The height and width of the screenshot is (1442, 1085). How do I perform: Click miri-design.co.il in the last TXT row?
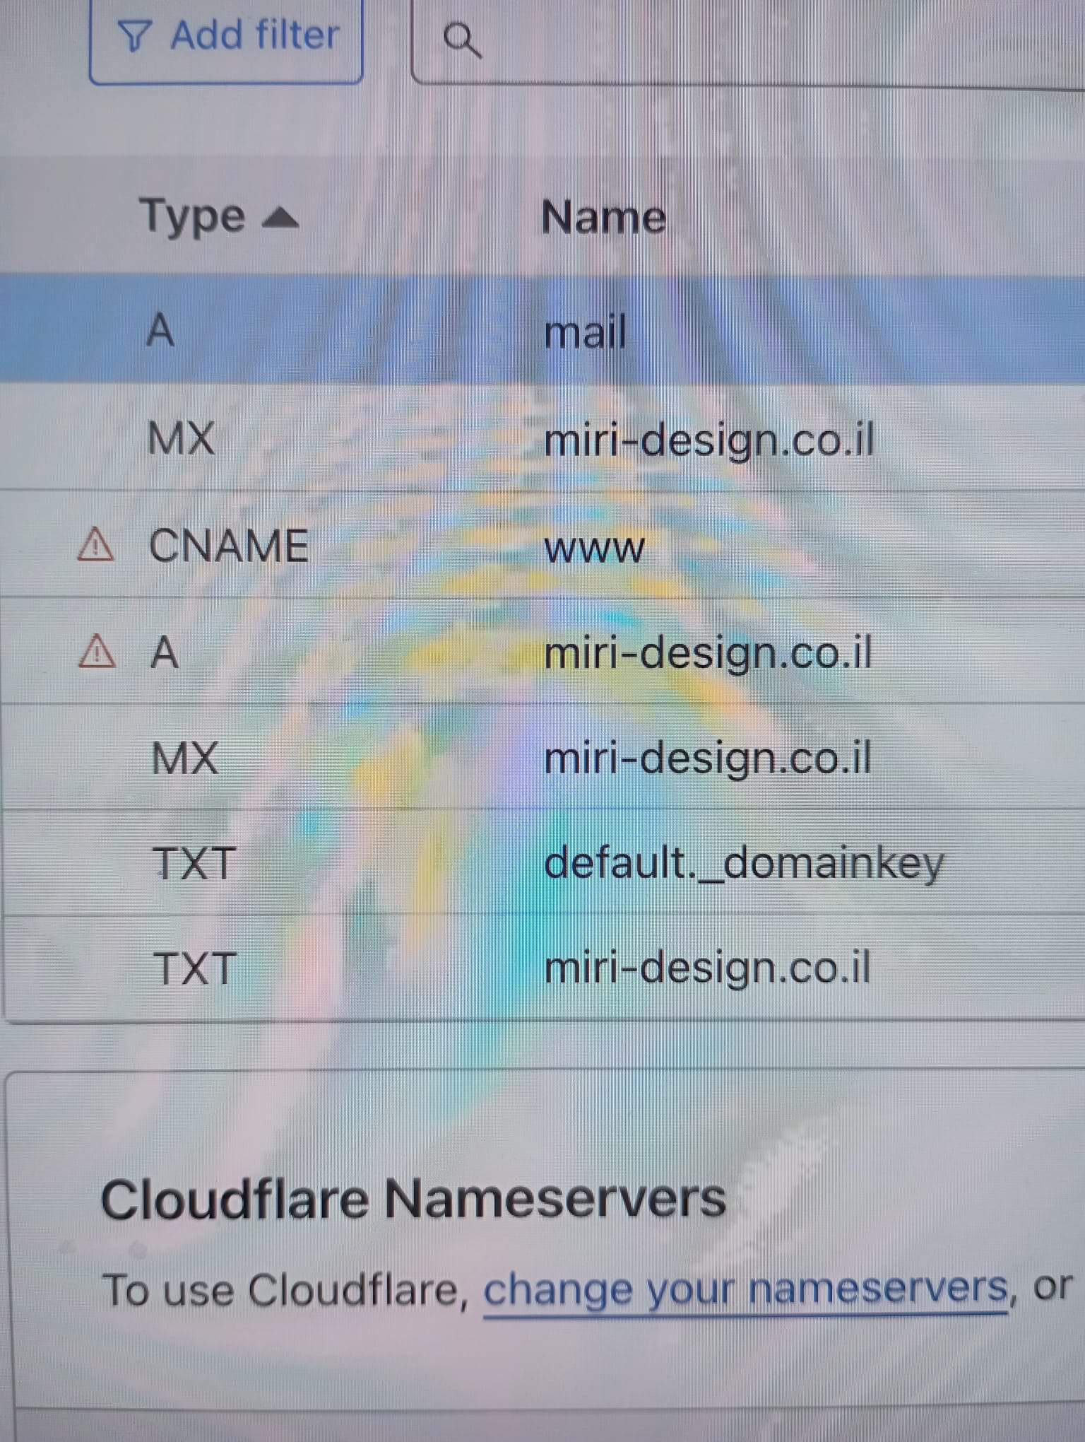tap(707, 968)
